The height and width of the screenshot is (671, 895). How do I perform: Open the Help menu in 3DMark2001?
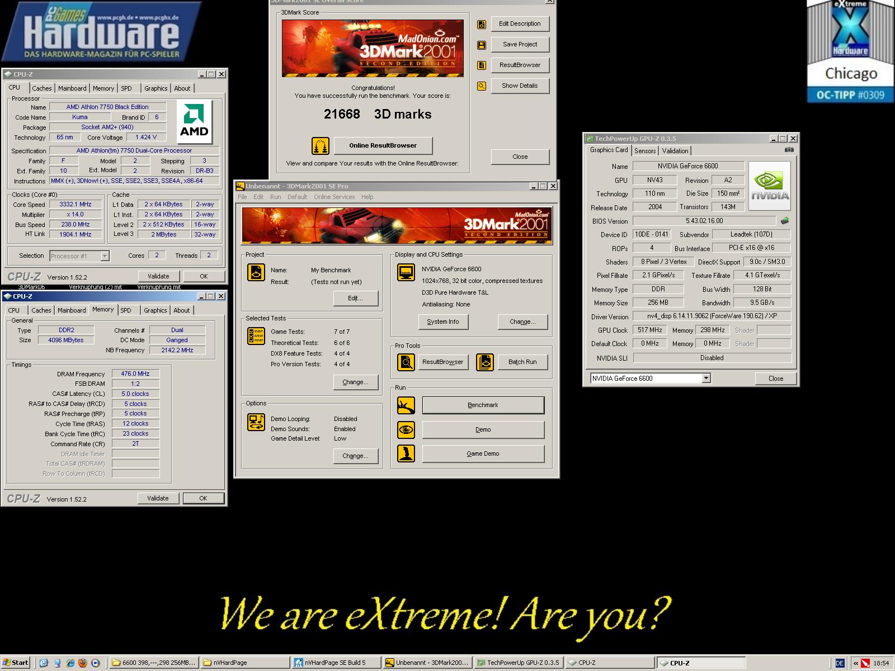coord(367,197)
